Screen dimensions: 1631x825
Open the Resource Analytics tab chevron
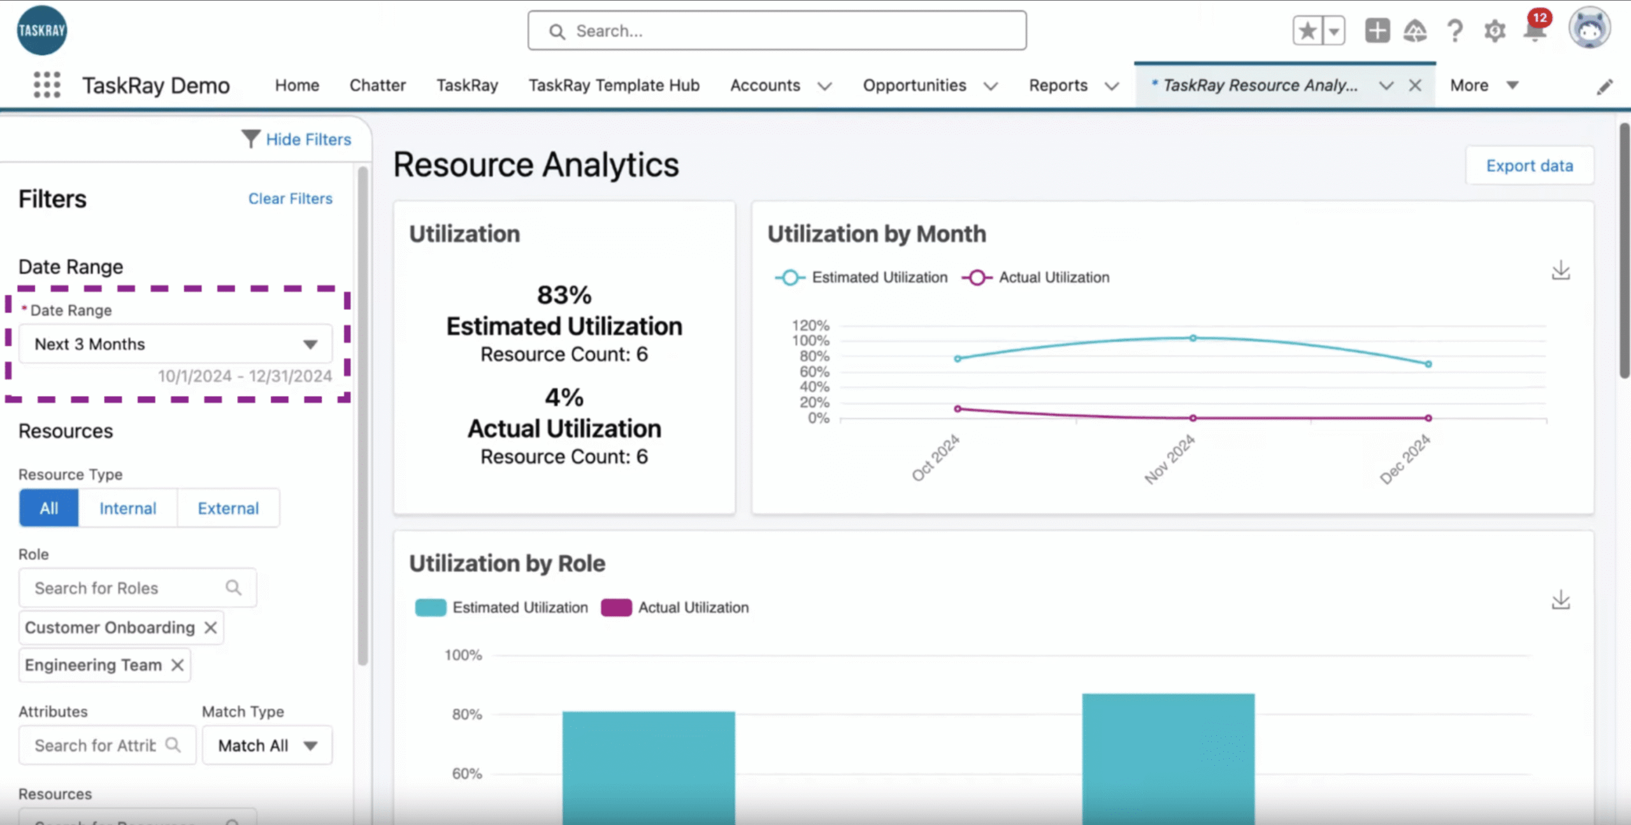(x=1385, y=85)
